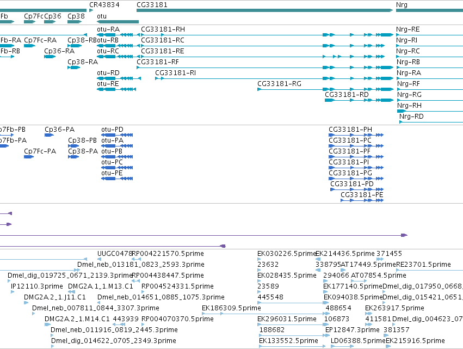Click EST LD06388.5prime

(x=358, y=341)
